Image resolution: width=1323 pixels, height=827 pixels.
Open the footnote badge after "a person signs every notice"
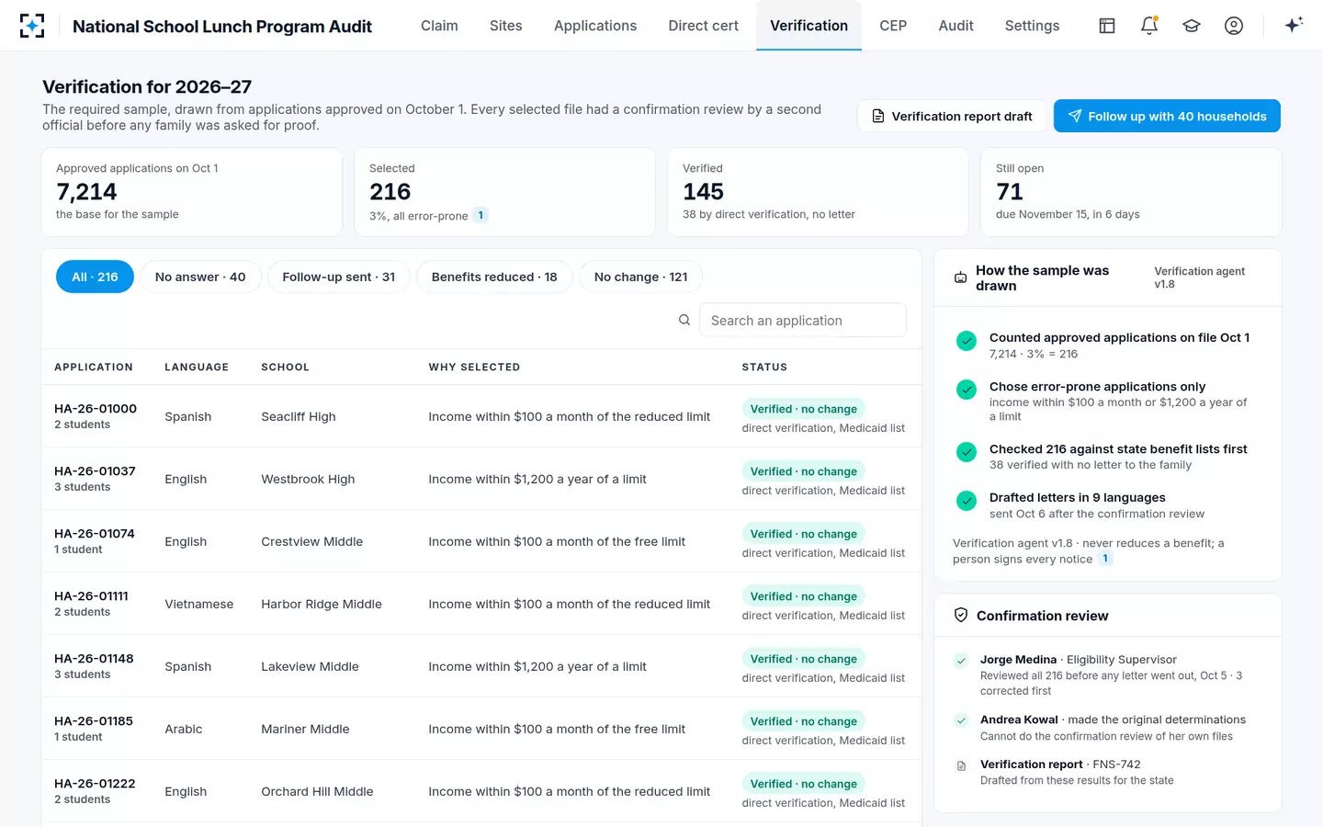pyautogui.click(x=1105, y=559)
